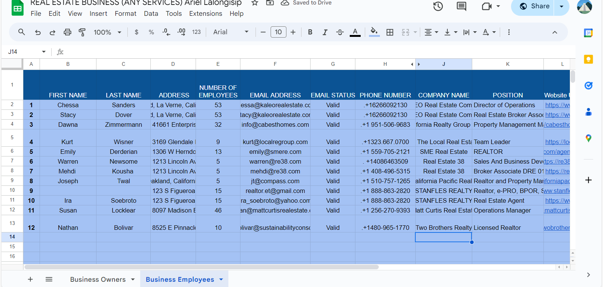Screen dimensions: 603x287
Task: Open the Extensions menu
Action: 206,14
